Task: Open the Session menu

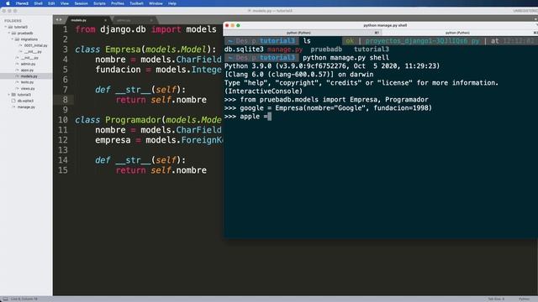Action: point(81,3)
